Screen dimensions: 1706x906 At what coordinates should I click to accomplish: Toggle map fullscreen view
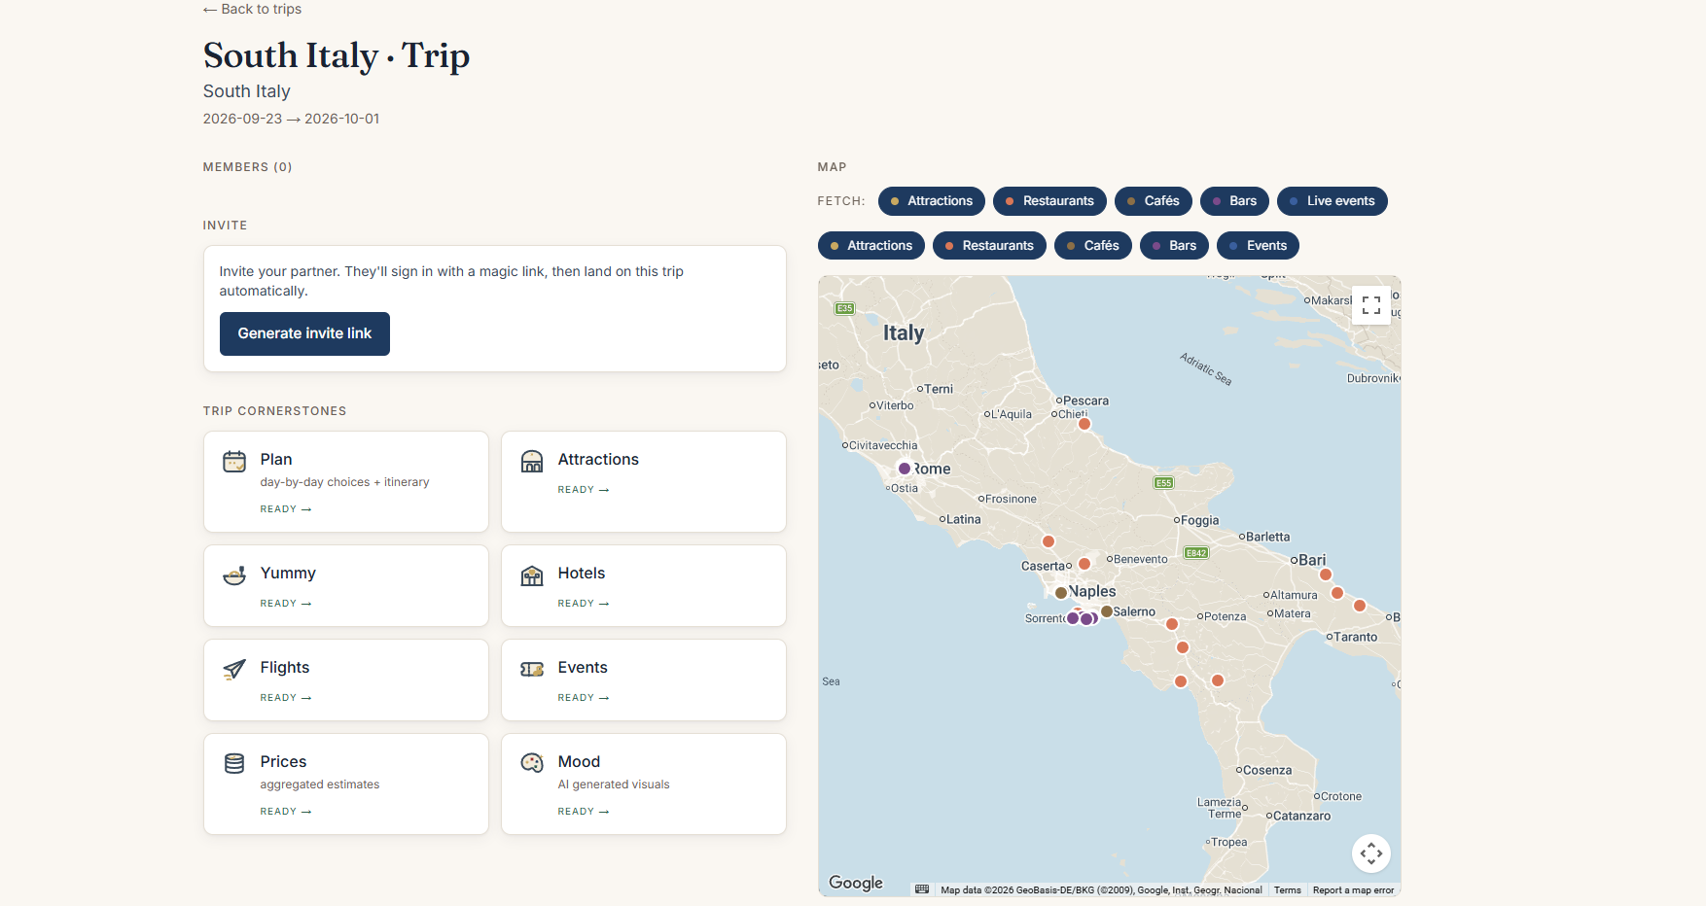pyautogui.click(x=1371, y=305)
